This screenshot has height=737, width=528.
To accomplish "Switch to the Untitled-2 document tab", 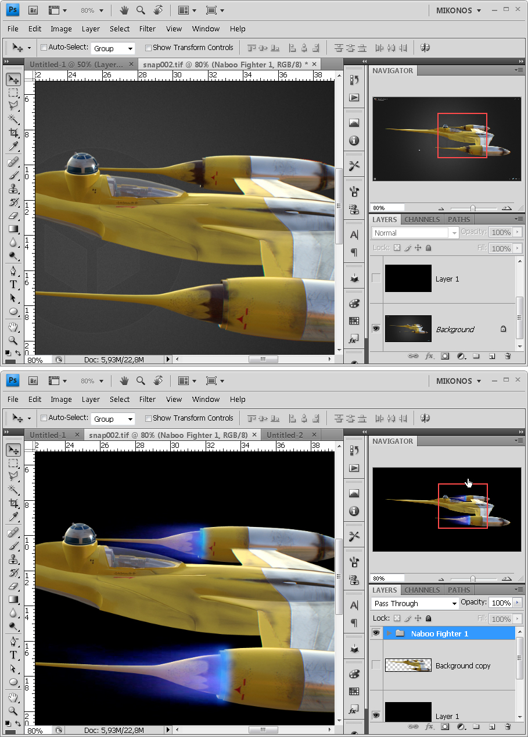I will (x=285, y=435).
